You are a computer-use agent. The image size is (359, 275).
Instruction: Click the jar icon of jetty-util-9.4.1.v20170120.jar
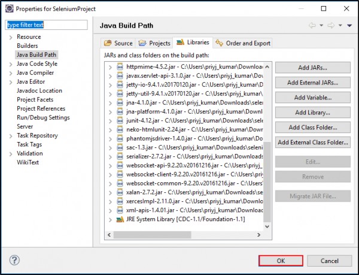pyautogui.click(x=120, y=93)
